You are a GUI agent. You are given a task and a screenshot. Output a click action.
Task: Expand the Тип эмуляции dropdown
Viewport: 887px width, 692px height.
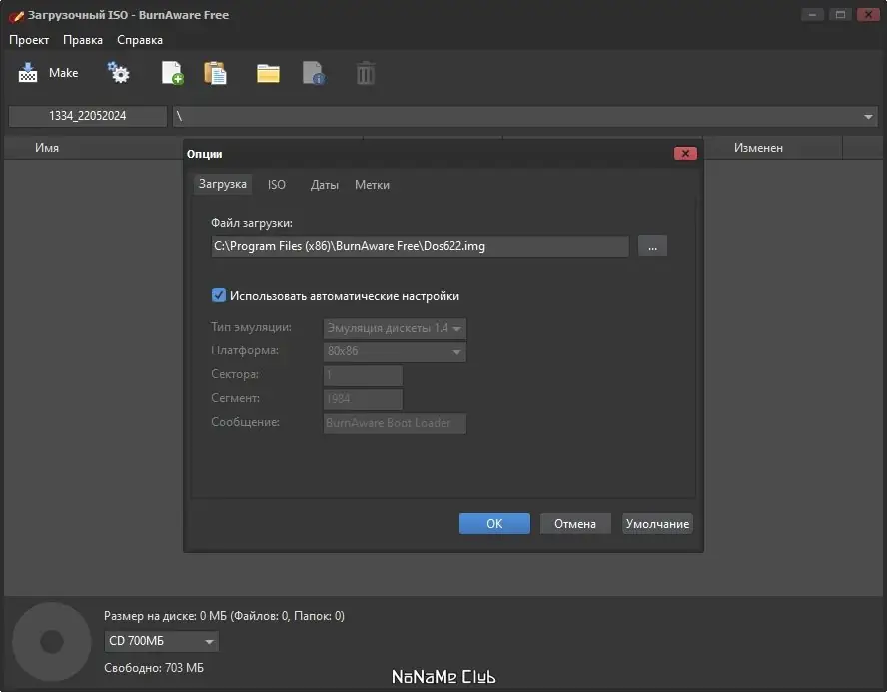(395, 328)
